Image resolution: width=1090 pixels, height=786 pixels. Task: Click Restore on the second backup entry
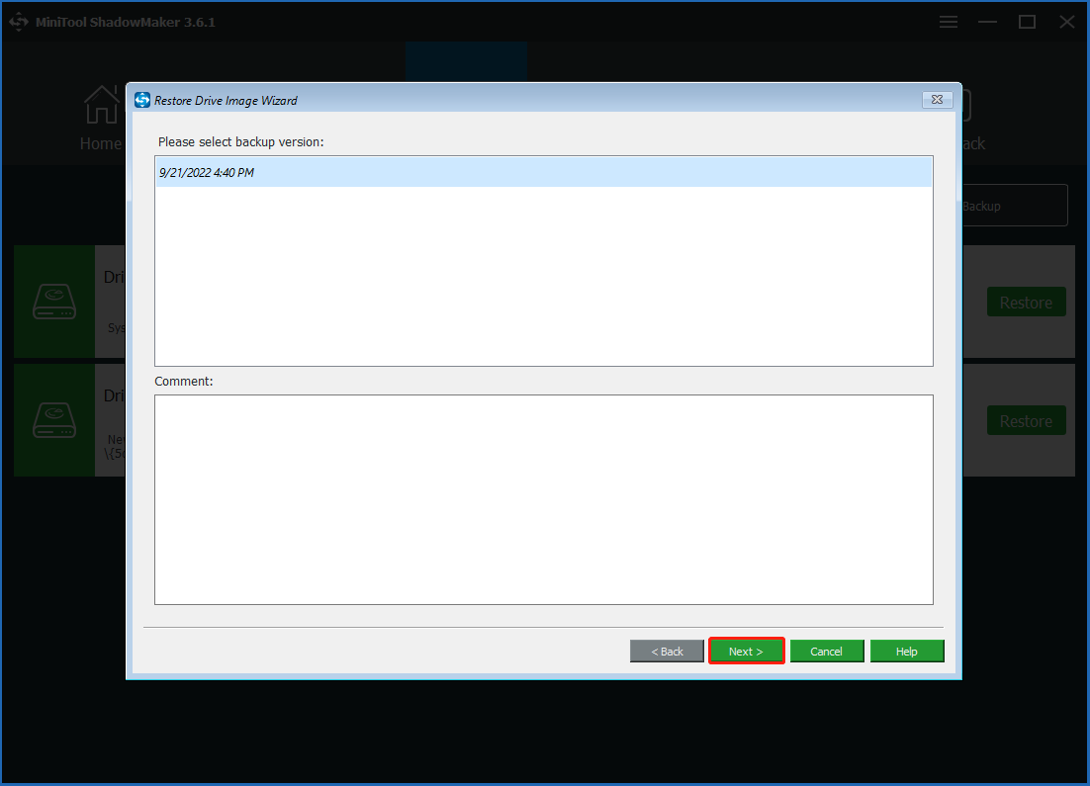(1026, 421)
